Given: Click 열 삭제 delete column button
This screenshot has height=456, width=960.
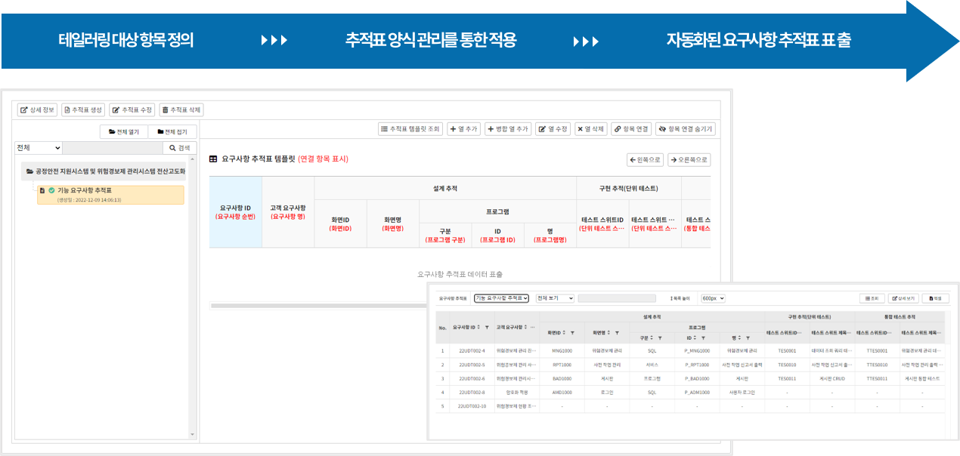Looking at the screenshot, I should click(x=591, y=129).
